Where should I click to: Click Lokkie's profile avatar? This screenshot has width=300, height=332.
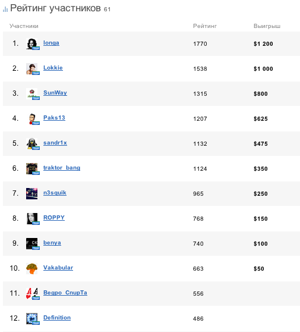[x=32, y=69]
